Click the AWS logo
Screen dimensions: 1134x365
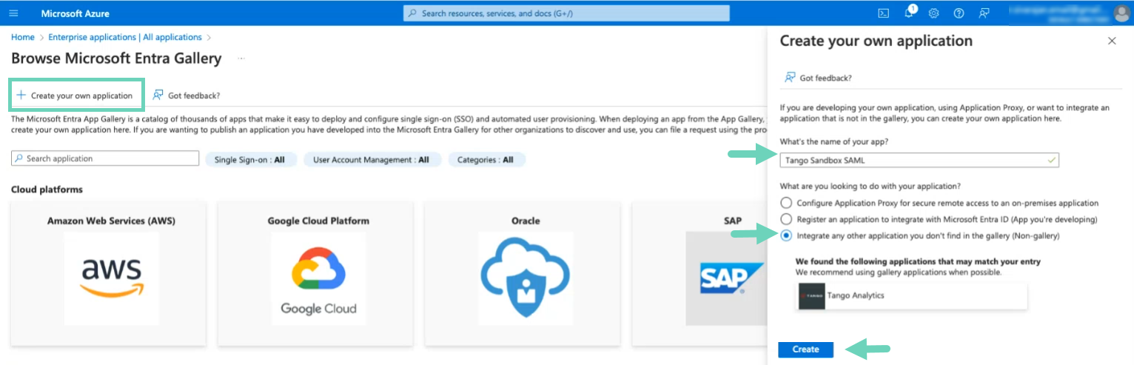(x=111, y=278)
